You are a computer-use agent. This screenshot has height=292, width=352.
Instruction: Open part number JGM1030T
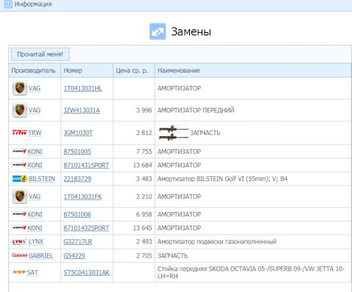[78, 133]
